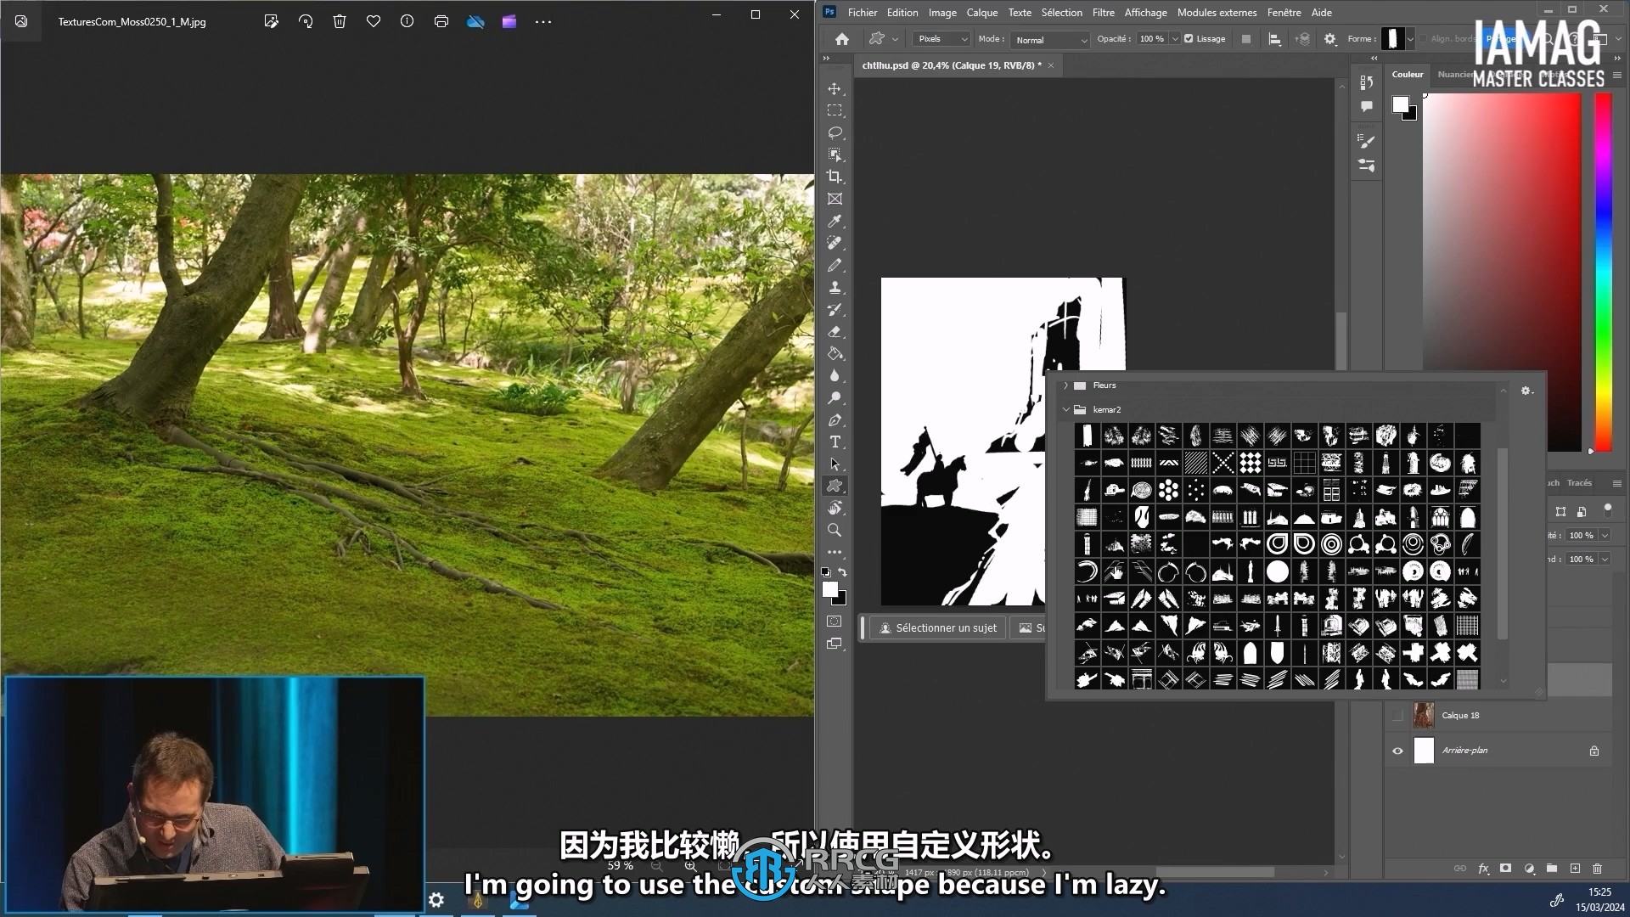Open the Pixels tool mode dropdown
Viewport: 1630px width, 917px height.
941,39
